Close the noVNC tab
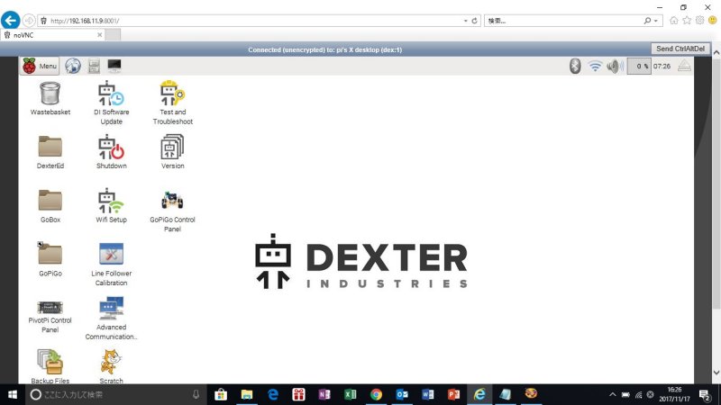The width and height of the screenshot is (721, 405). tap(100, 35)
